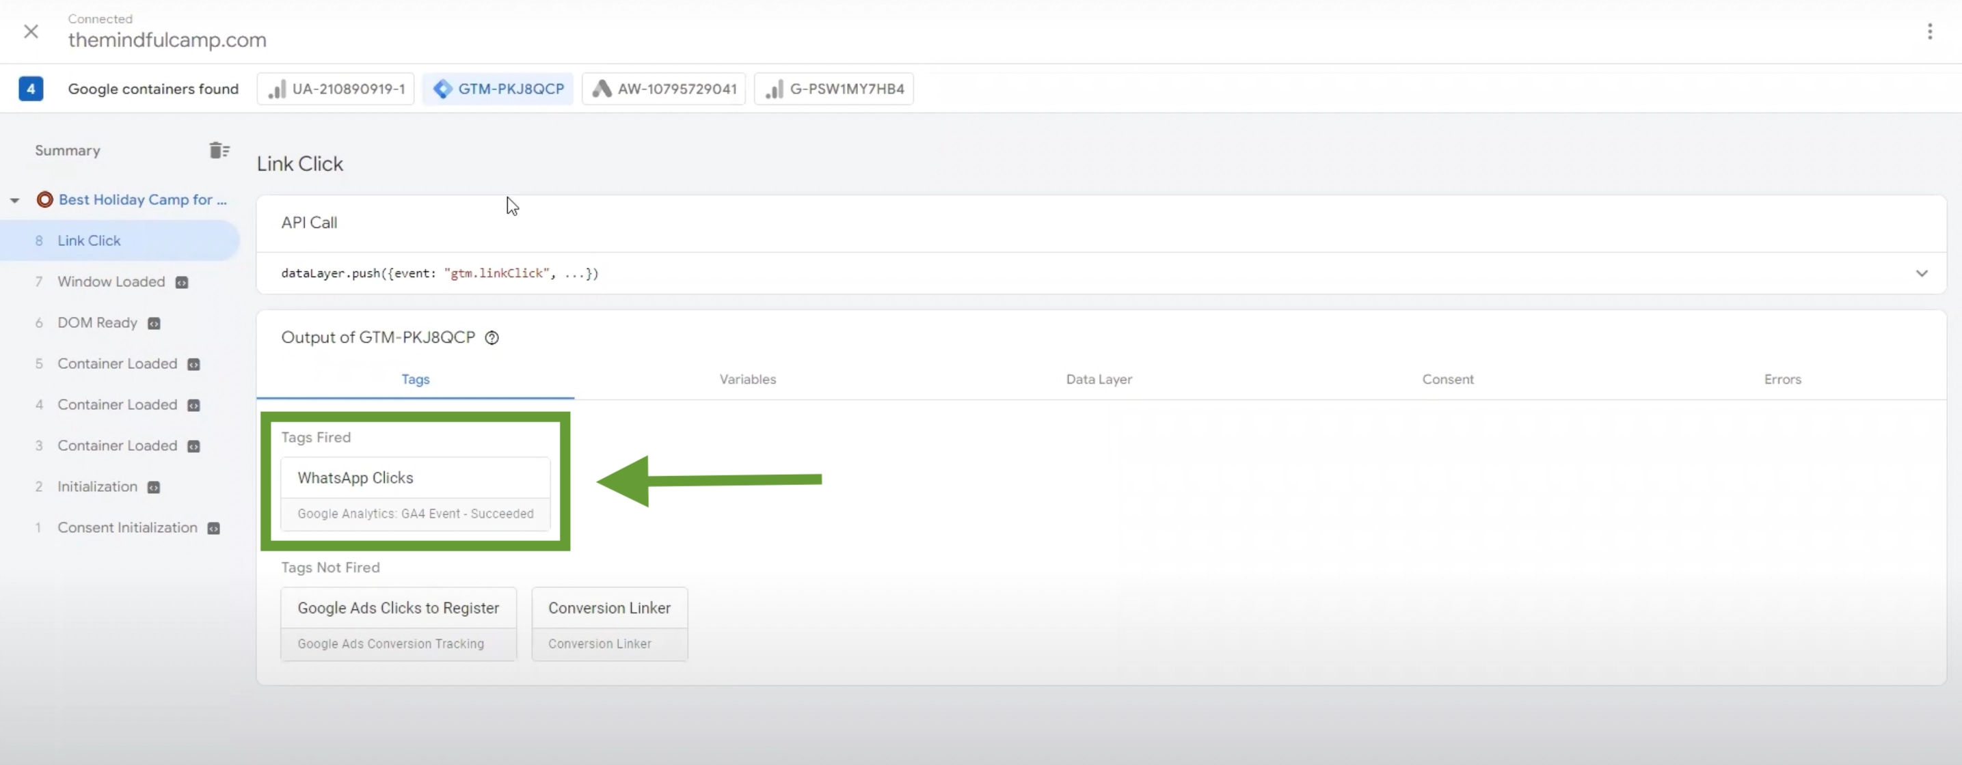This screenshot has width=1962, height=765.
Task: Open Google Ads Clicks to Register tag card
Action: (399, 624)
